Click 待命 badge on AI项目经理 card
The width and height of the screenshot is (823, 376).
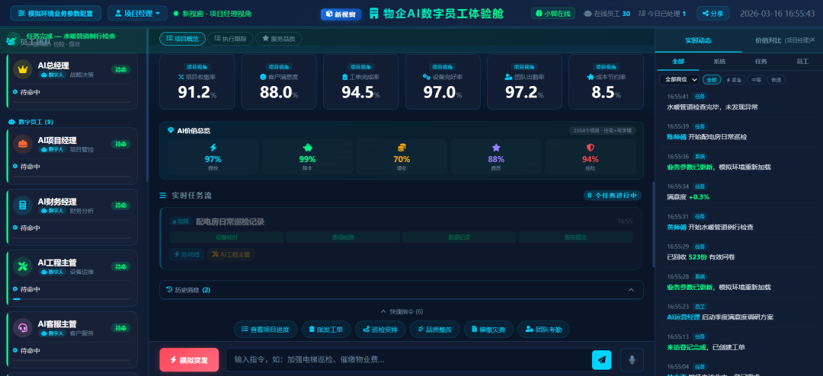120,144
